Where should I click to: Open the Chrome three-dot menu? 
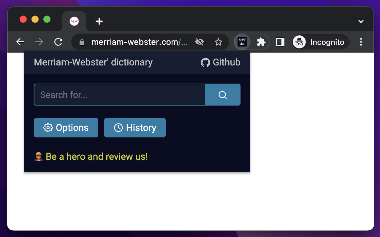point(361,42)
